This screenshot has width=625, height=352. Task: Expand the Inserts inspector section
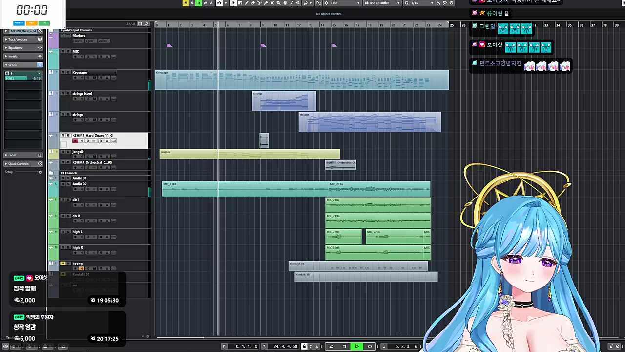pyautogui.click(x=23, y=56)
